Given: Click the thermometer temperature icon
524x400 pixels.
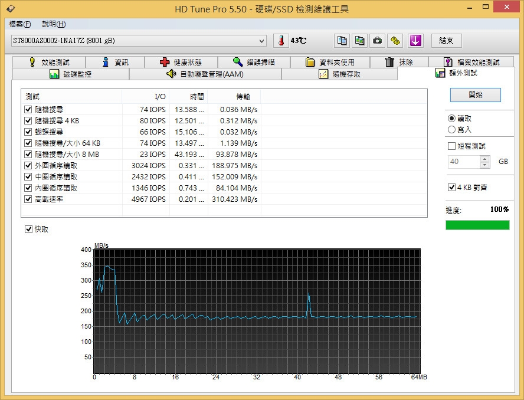Looking at the screenshot, I should (281, 41).
